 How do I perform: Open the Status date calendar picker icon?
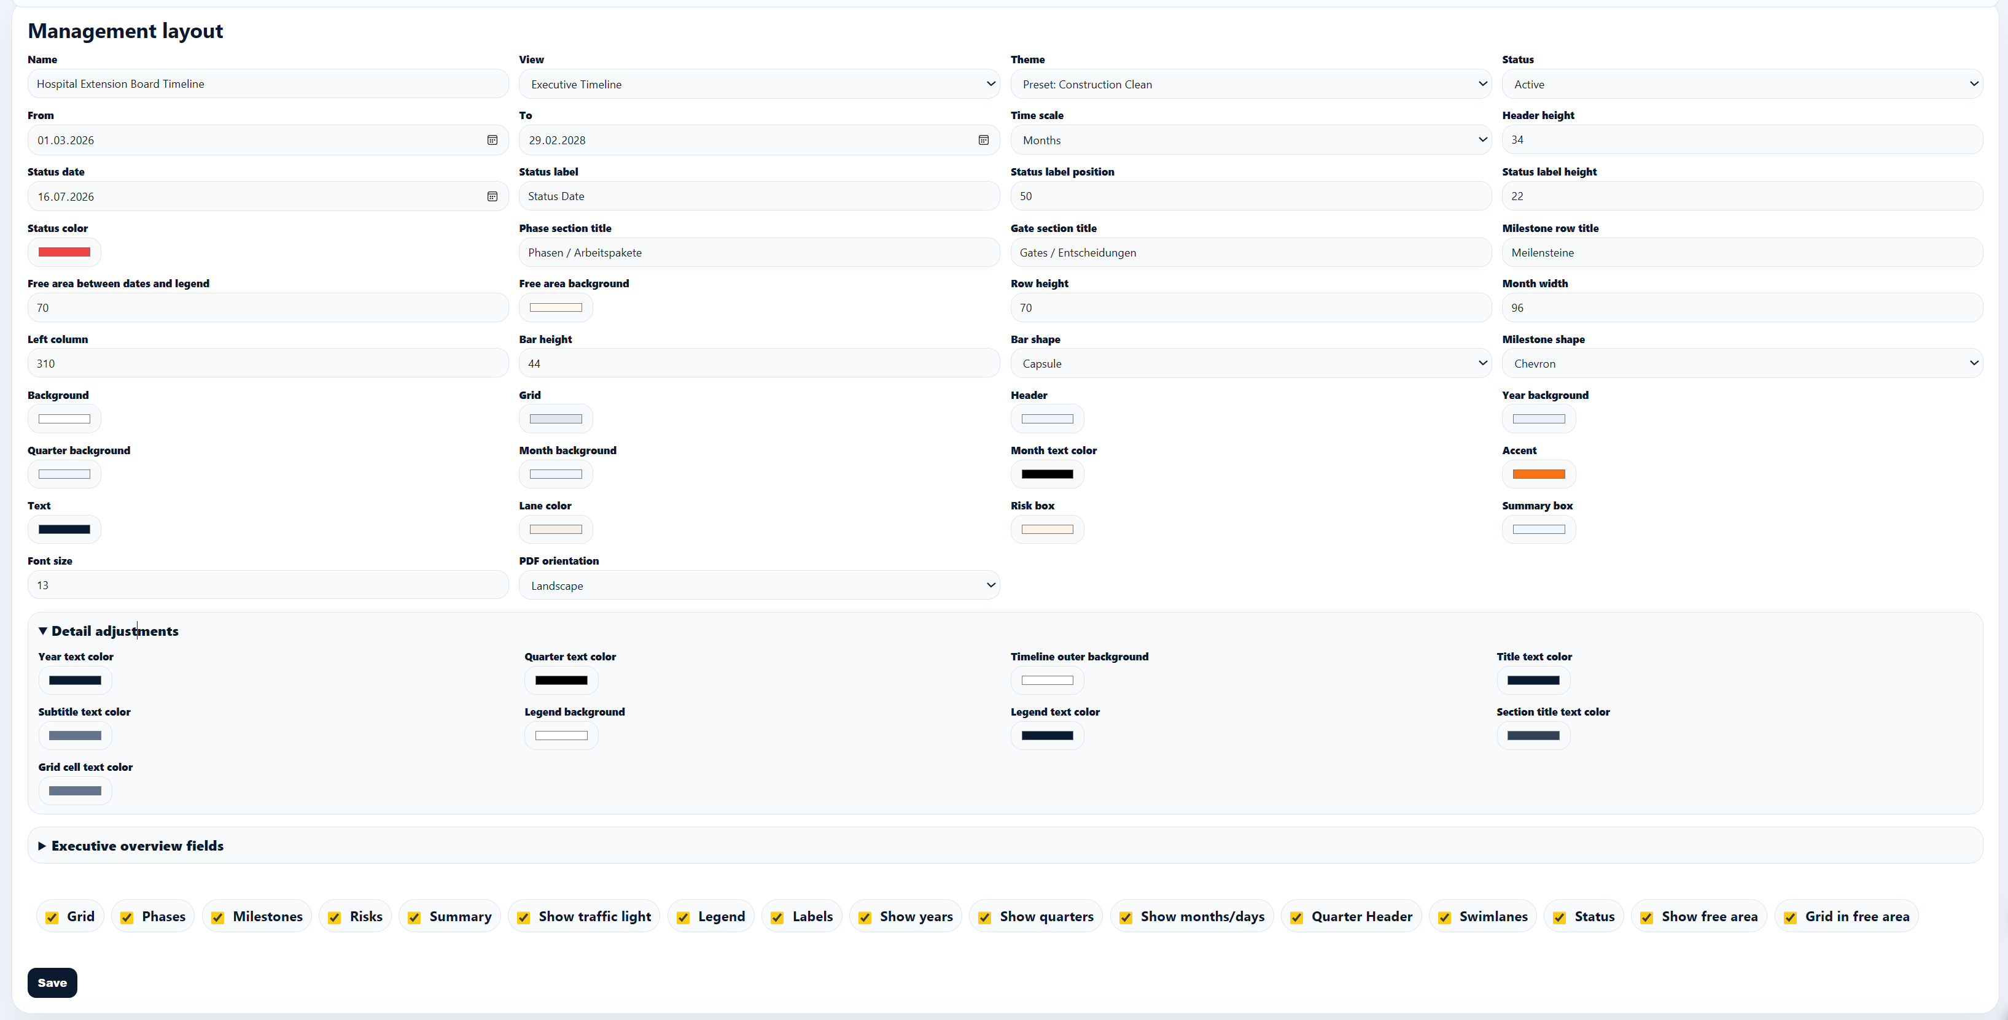[x=492, y=196]
